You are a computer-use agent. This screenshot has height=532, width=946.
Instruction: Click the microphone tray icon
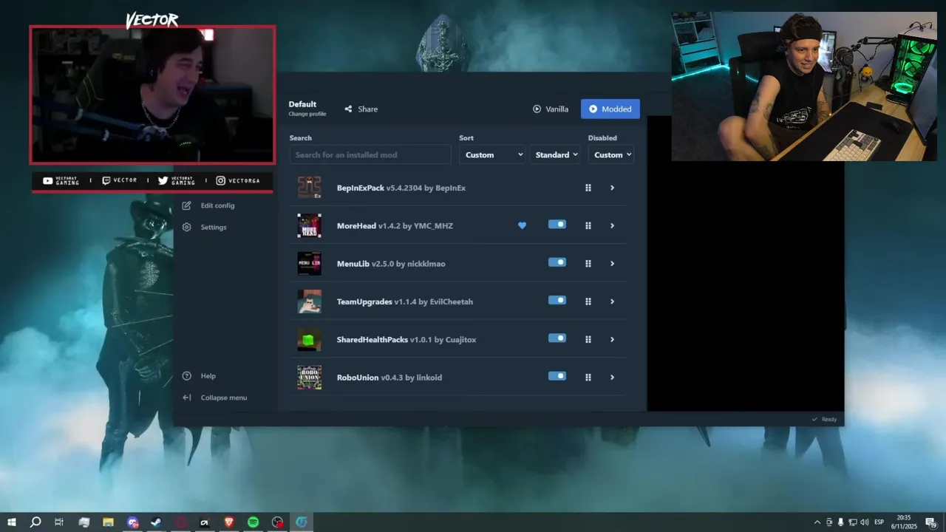(840, 522)
